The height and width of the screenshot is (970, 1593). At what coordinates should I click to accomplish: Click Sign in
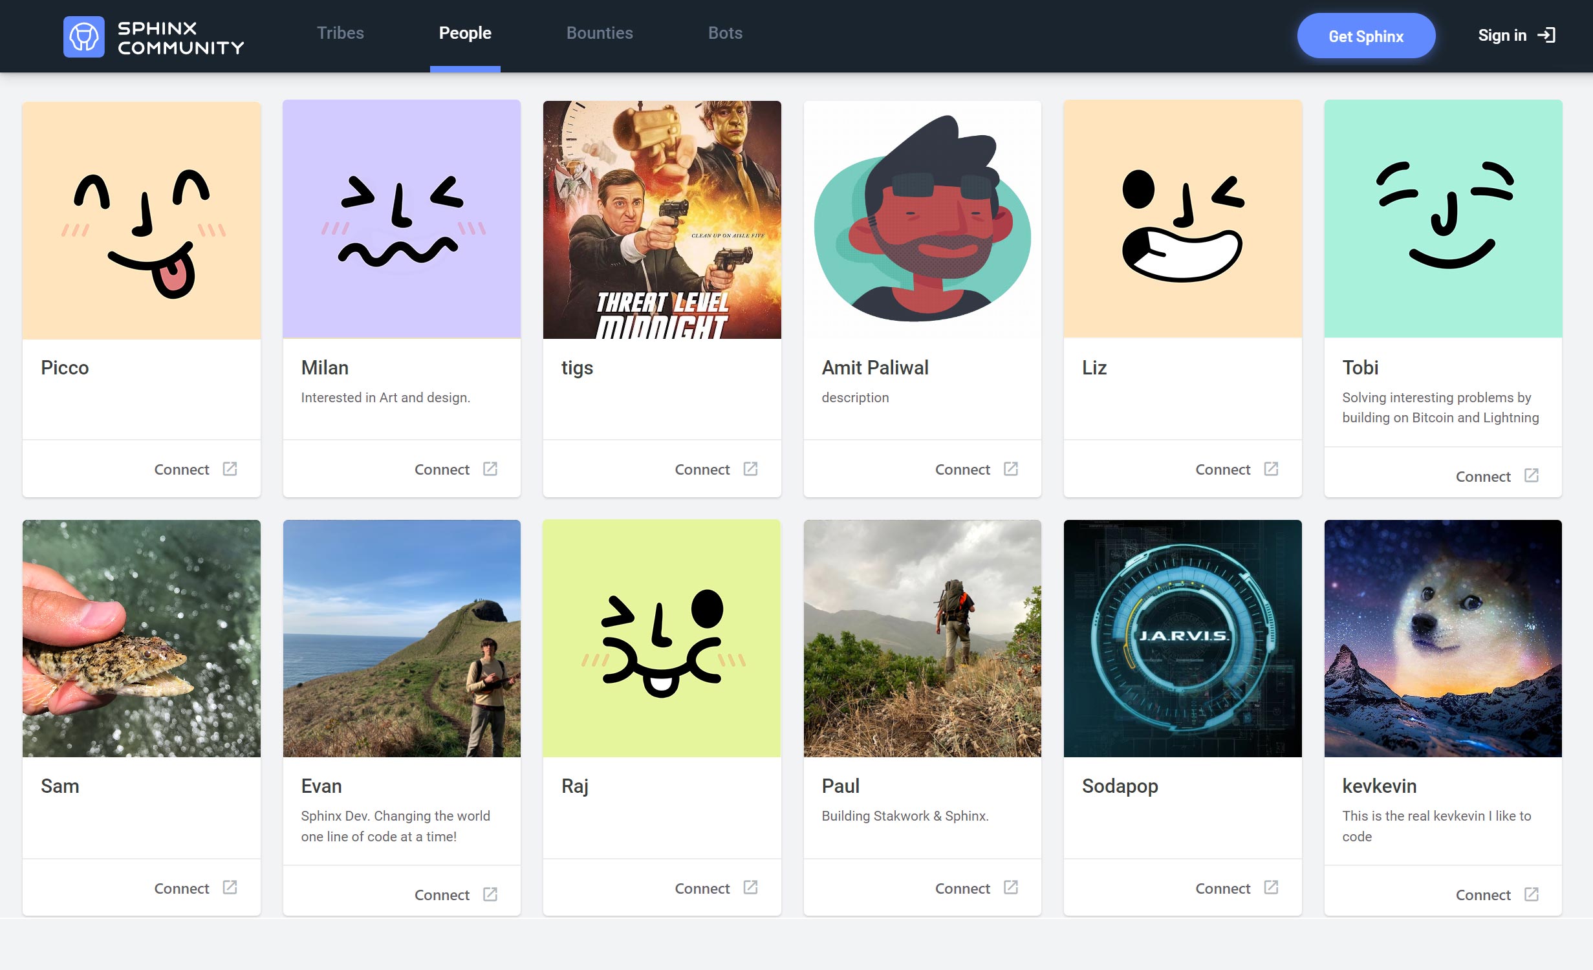coord(1502,35)
